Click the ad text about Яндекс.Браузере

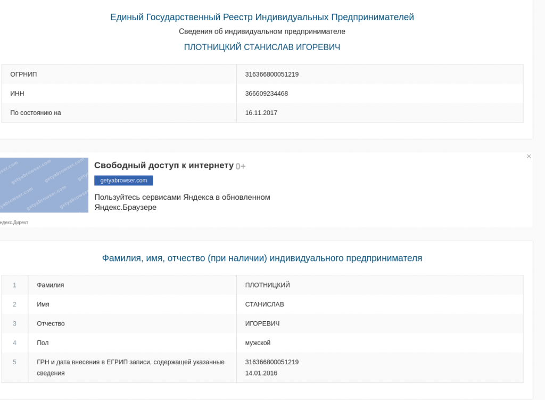[182, 202]
